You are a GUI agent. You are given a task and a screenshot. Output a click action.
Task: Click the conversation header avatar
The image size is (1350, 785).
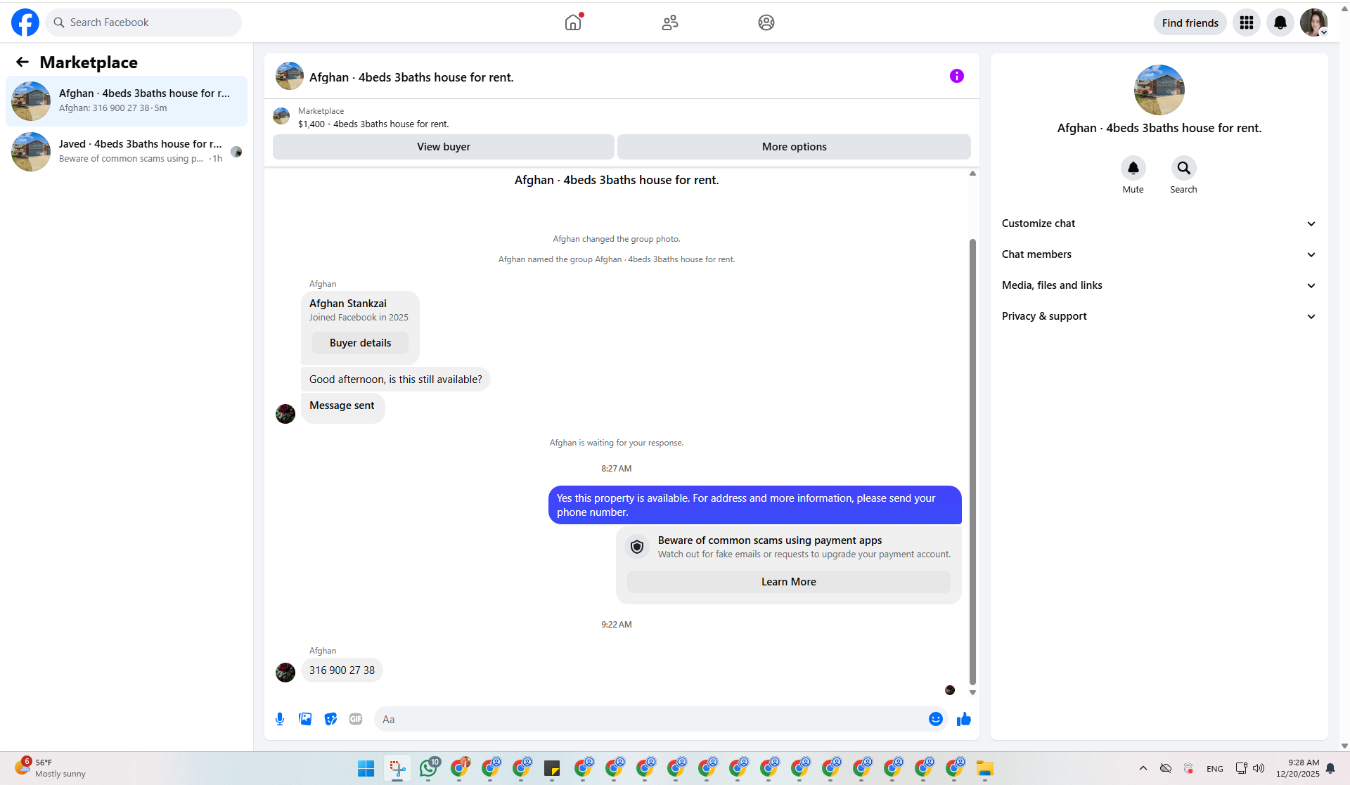[290, 76]
